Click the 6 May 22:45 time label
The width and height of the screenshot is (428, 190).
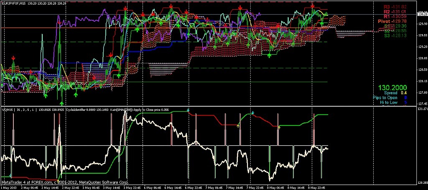tap(193, 187)
